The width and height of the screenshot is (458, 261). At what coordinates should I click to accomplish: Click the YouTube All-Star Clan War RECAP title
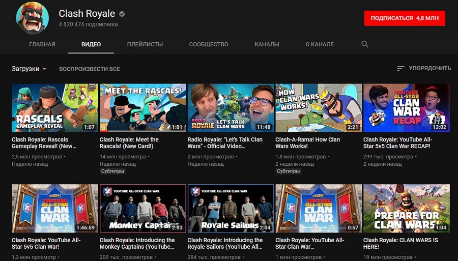[397, 143]
